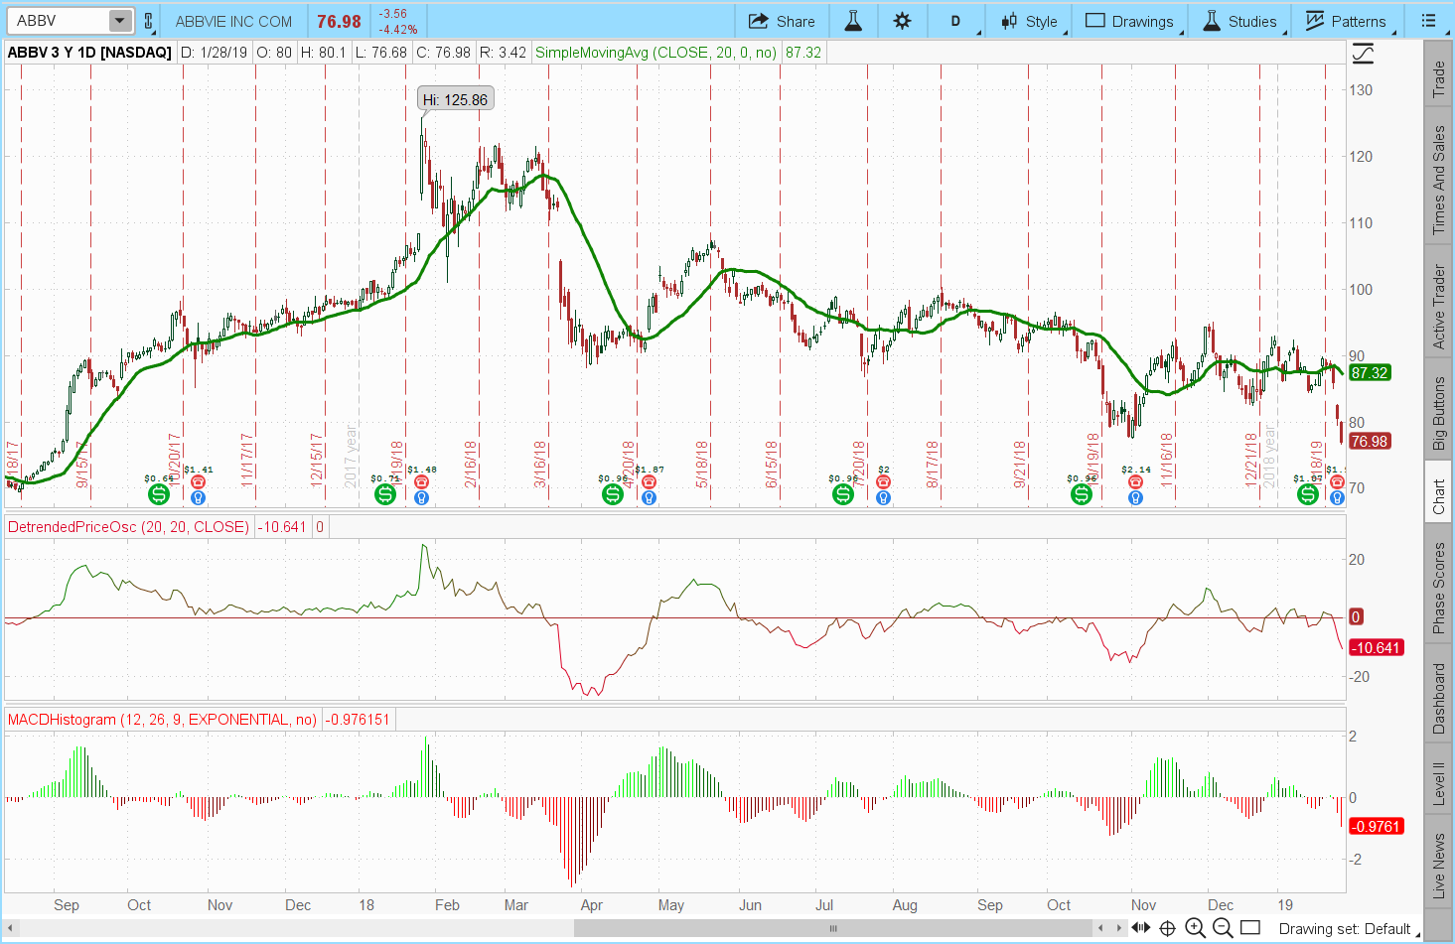Open the ABBV symbol dropdown arrow
This screenshot has width=1455, height=944.
[x=119, y=21]
